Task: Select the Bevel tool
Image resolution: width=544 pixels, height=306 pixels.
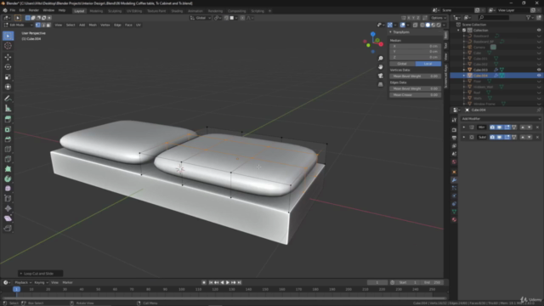Action: pyautogui.click(x=8, y=139)
